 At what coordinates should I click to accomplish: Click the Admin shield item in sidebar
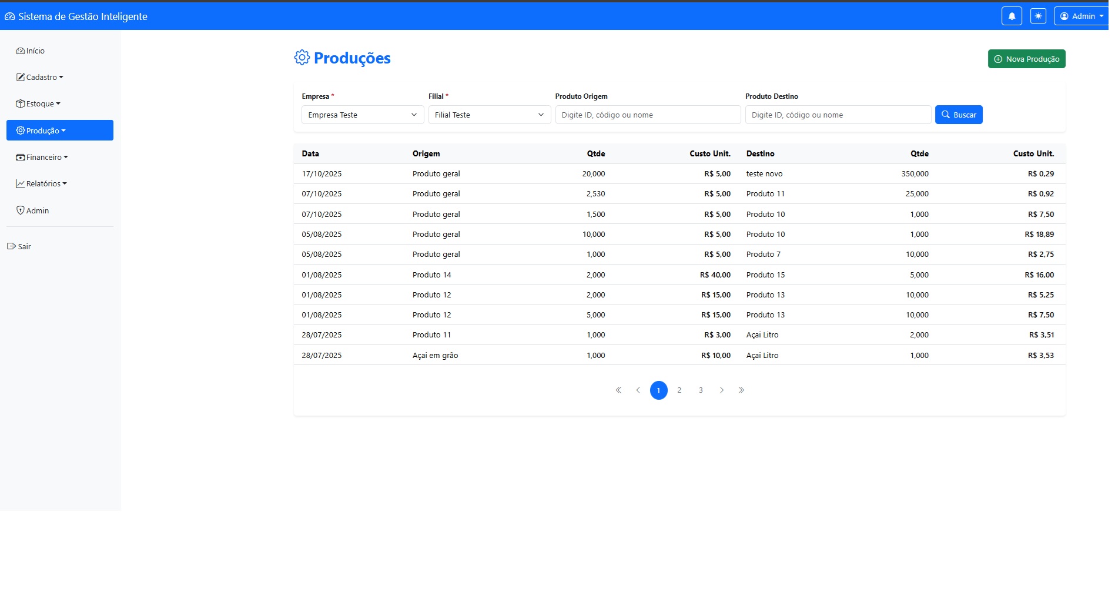coord(33,210)
